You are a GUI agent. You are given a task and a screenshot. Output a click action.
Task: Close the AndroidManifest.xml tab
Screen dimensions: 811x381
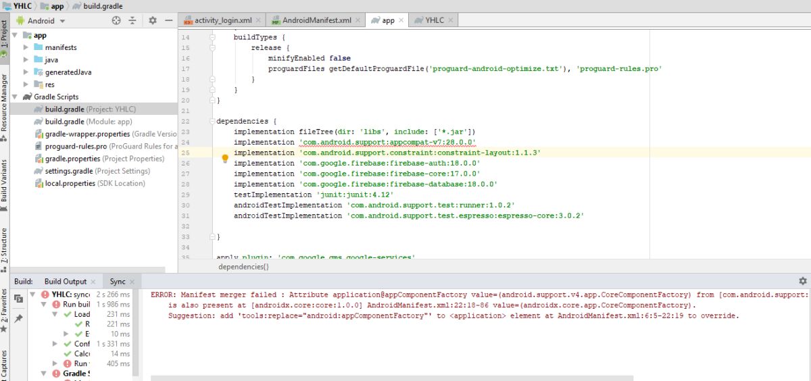point(358,20)
